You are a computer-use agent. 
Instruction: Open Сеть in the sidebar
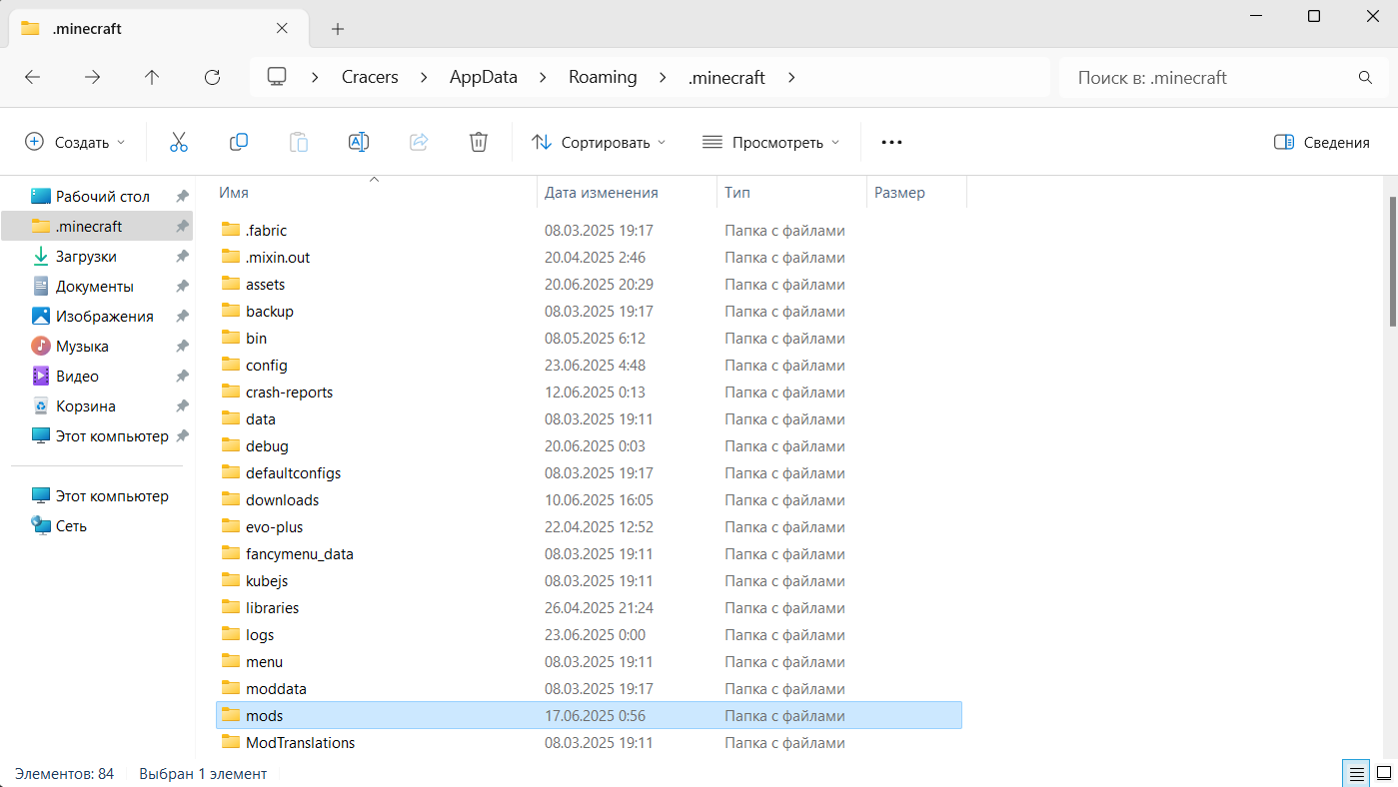(x=97, y=526)
